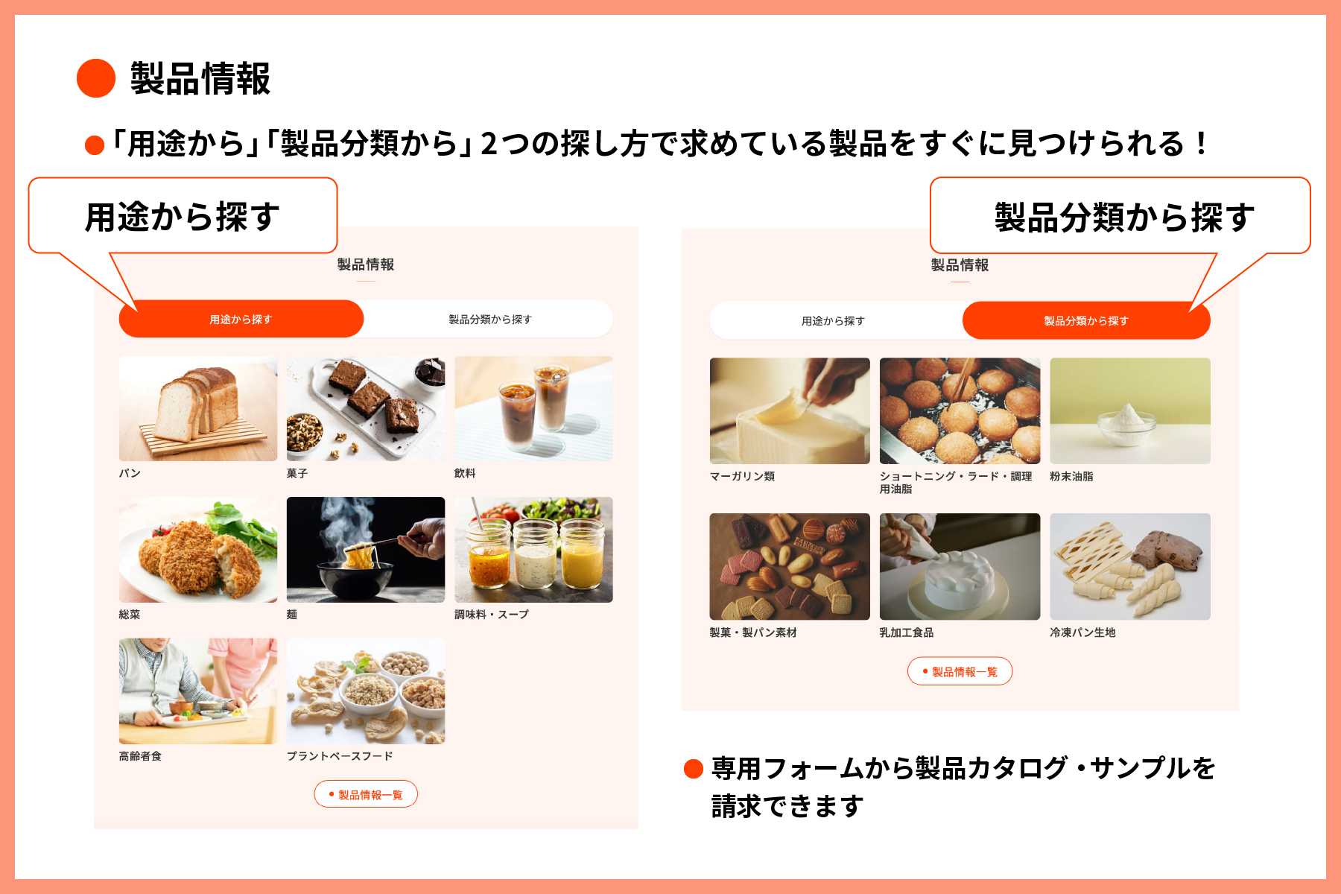
Task: Open the マーガリン類 thumbnail
Action: tap(790, 410)
